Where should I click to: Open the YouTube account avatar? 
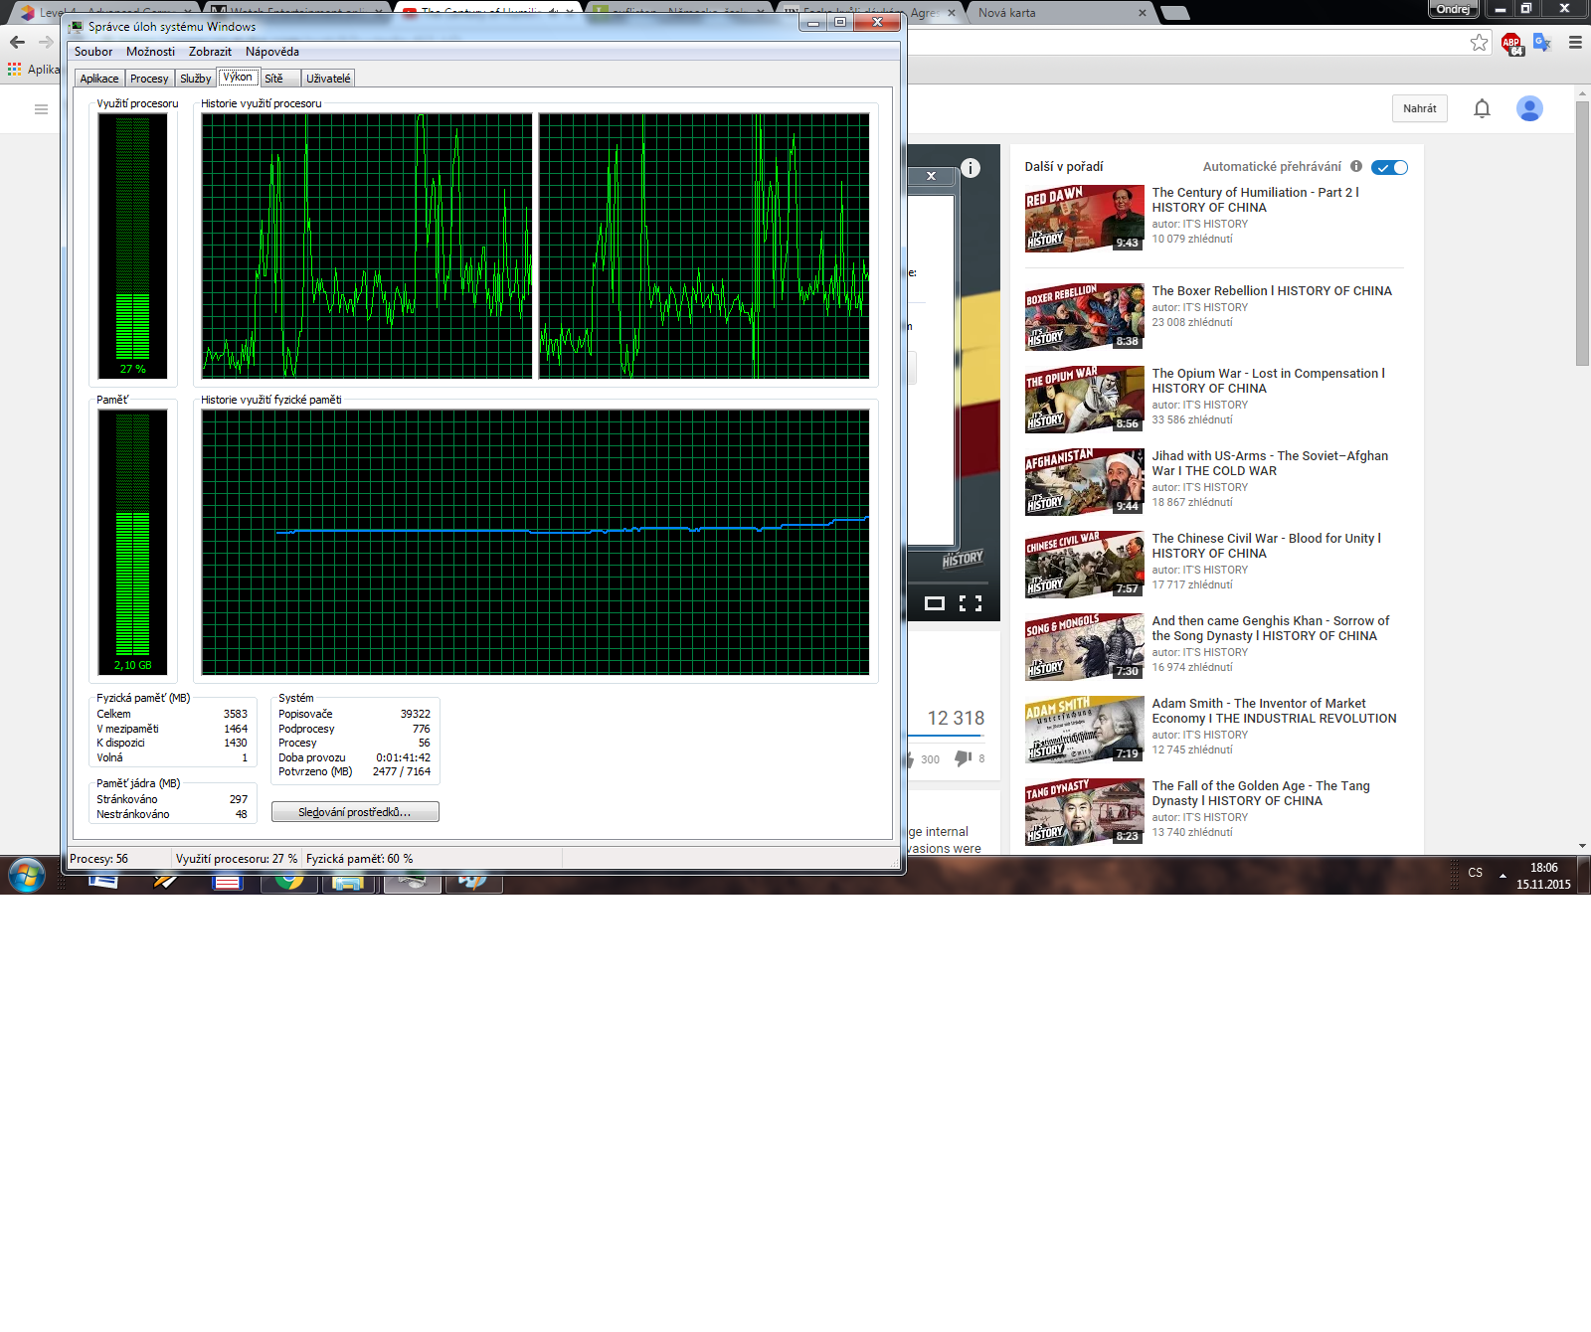tap(1529, 108)
